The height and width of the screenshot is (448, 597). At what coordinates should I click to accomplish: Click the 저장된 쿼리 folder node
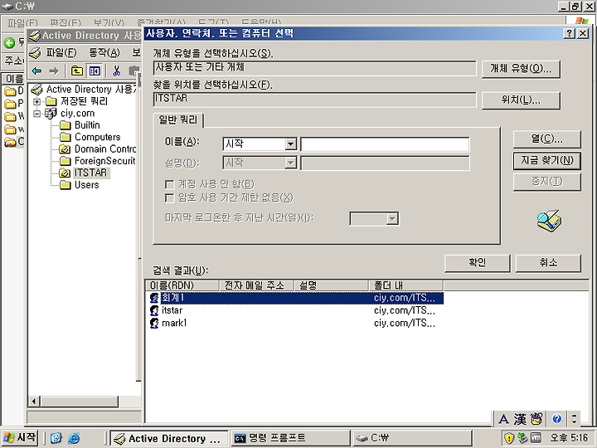(84, 101)
